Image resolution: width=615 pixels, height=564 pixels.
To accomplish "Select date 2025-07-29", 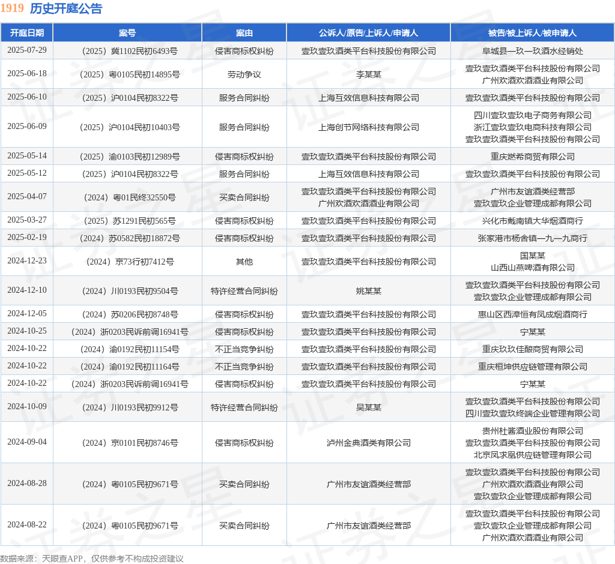I will (x=26, y=50).
